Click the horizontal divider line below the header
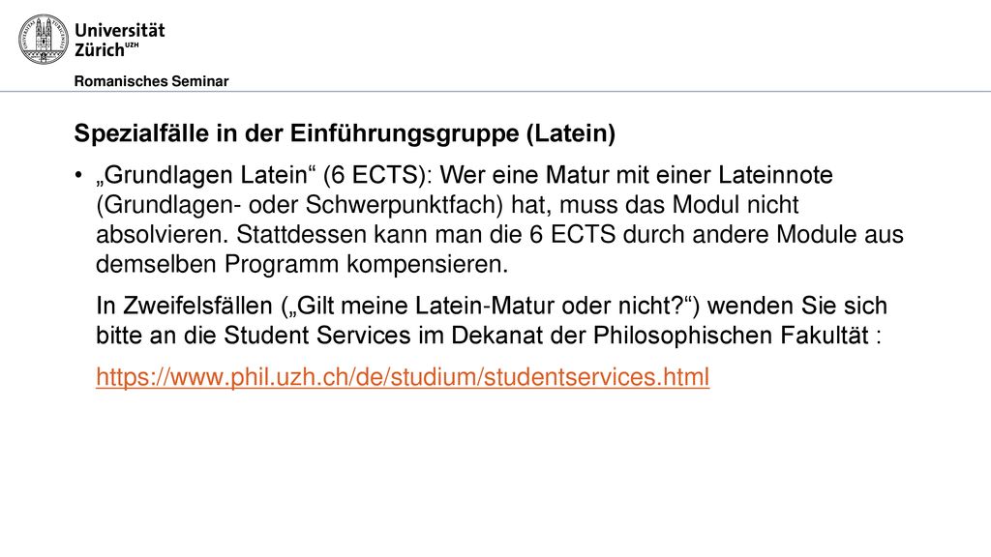The height and width of the screenshot is (557, 991). (495, 92)
